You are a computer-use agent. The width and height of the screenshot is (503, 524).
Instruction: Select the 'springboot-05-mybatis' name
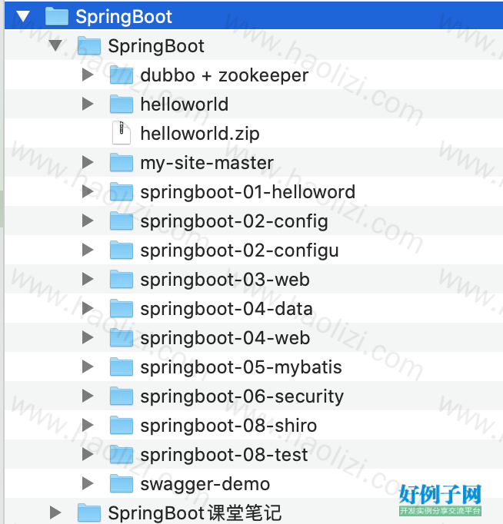242,367
